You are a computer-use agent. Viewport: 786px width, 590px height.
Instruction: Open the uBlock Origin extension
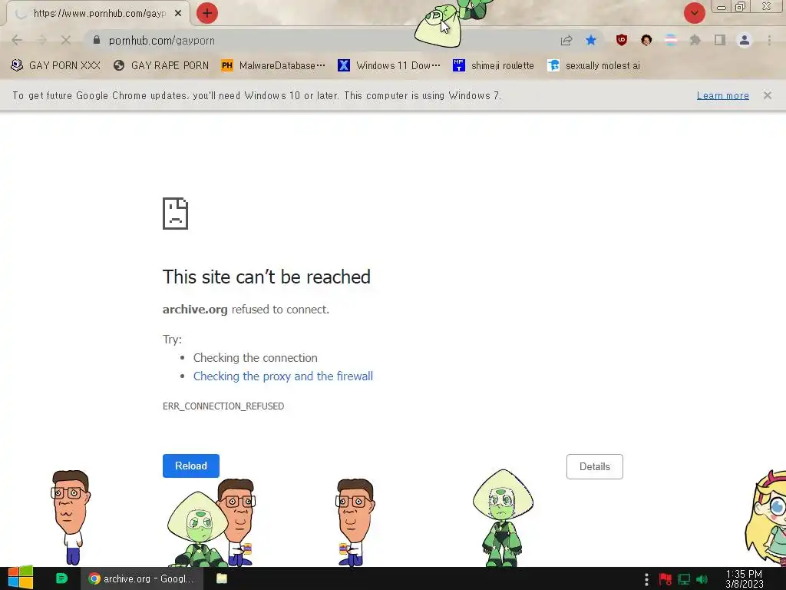(x=622, y=40)
